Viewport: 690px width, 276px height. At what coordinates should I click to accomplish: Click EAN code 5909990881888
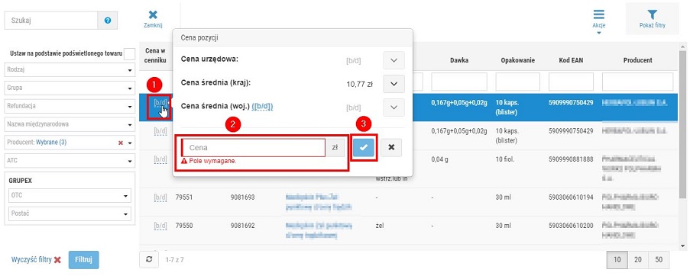(x=572, y=160)
